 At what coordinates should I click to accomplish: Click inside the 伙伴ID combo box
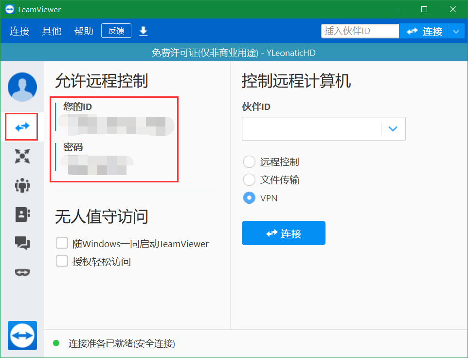(312, 129)
